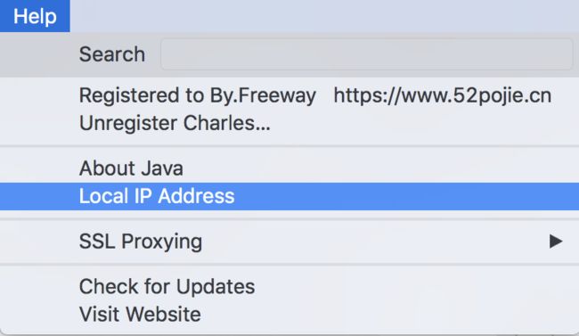The height and width of the screenshot is (336, 579).
Task: Choose About Java from the menu
Action: pos(289,168)
